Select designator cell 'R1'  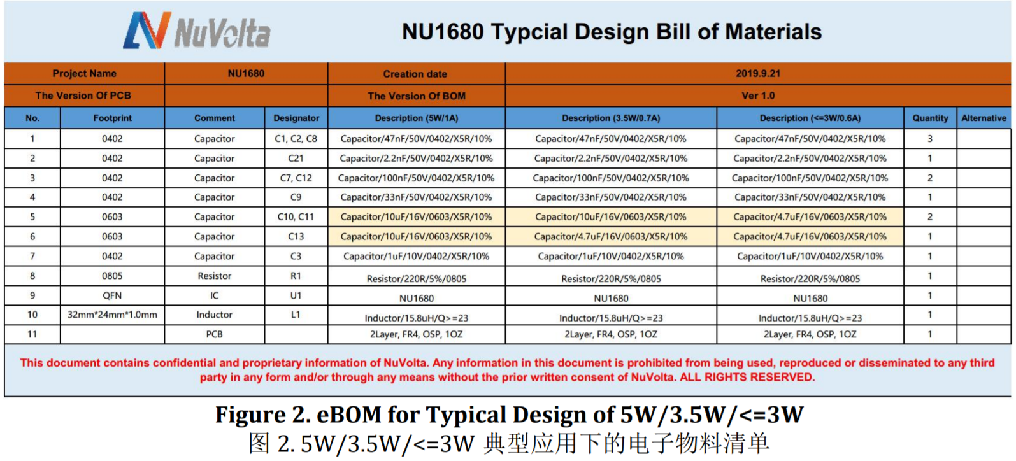(x=296, y=276)
